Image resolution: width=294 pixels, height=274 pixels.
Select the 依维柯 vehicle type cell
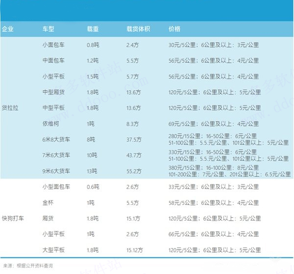(50, 124)
